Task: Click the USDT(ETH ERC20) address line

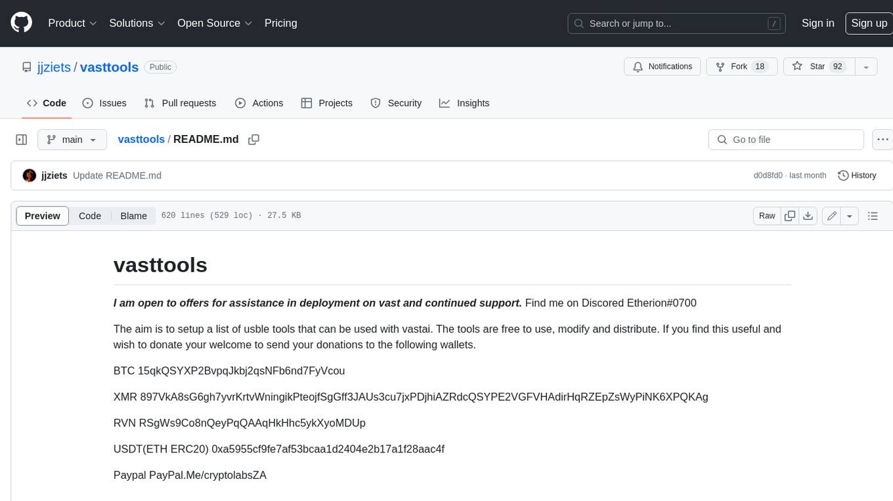Action: point(279,449)
